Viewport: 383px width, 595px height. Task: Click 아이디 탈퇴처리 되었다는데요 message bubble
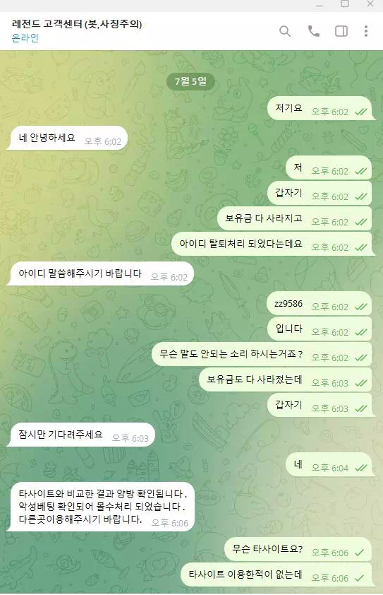coord(272,244)
